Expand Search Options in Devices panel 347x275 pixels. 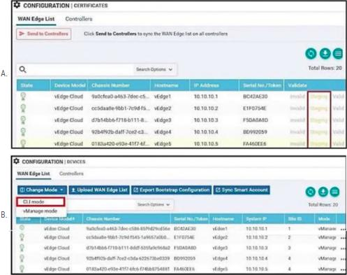[x=154, y=204]
